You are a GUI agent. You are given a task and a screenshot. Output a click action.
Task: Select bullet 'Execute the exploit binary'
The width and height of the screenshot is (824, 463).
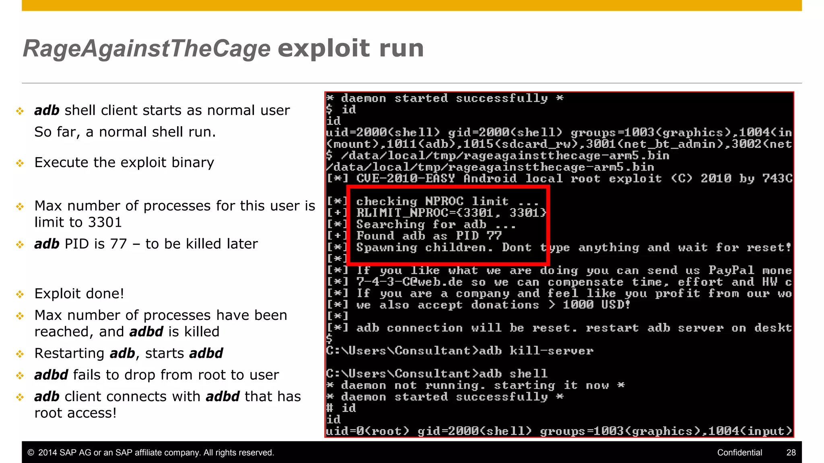pos(124,162)
